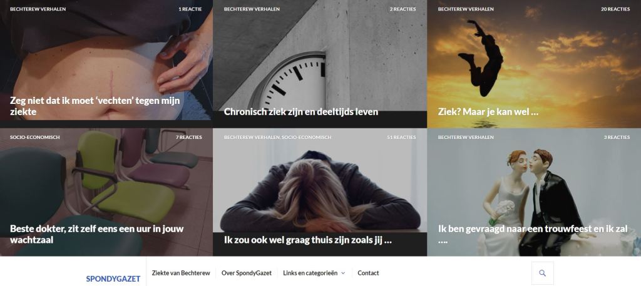View the 20 reacties comments link

coord(615,9)
